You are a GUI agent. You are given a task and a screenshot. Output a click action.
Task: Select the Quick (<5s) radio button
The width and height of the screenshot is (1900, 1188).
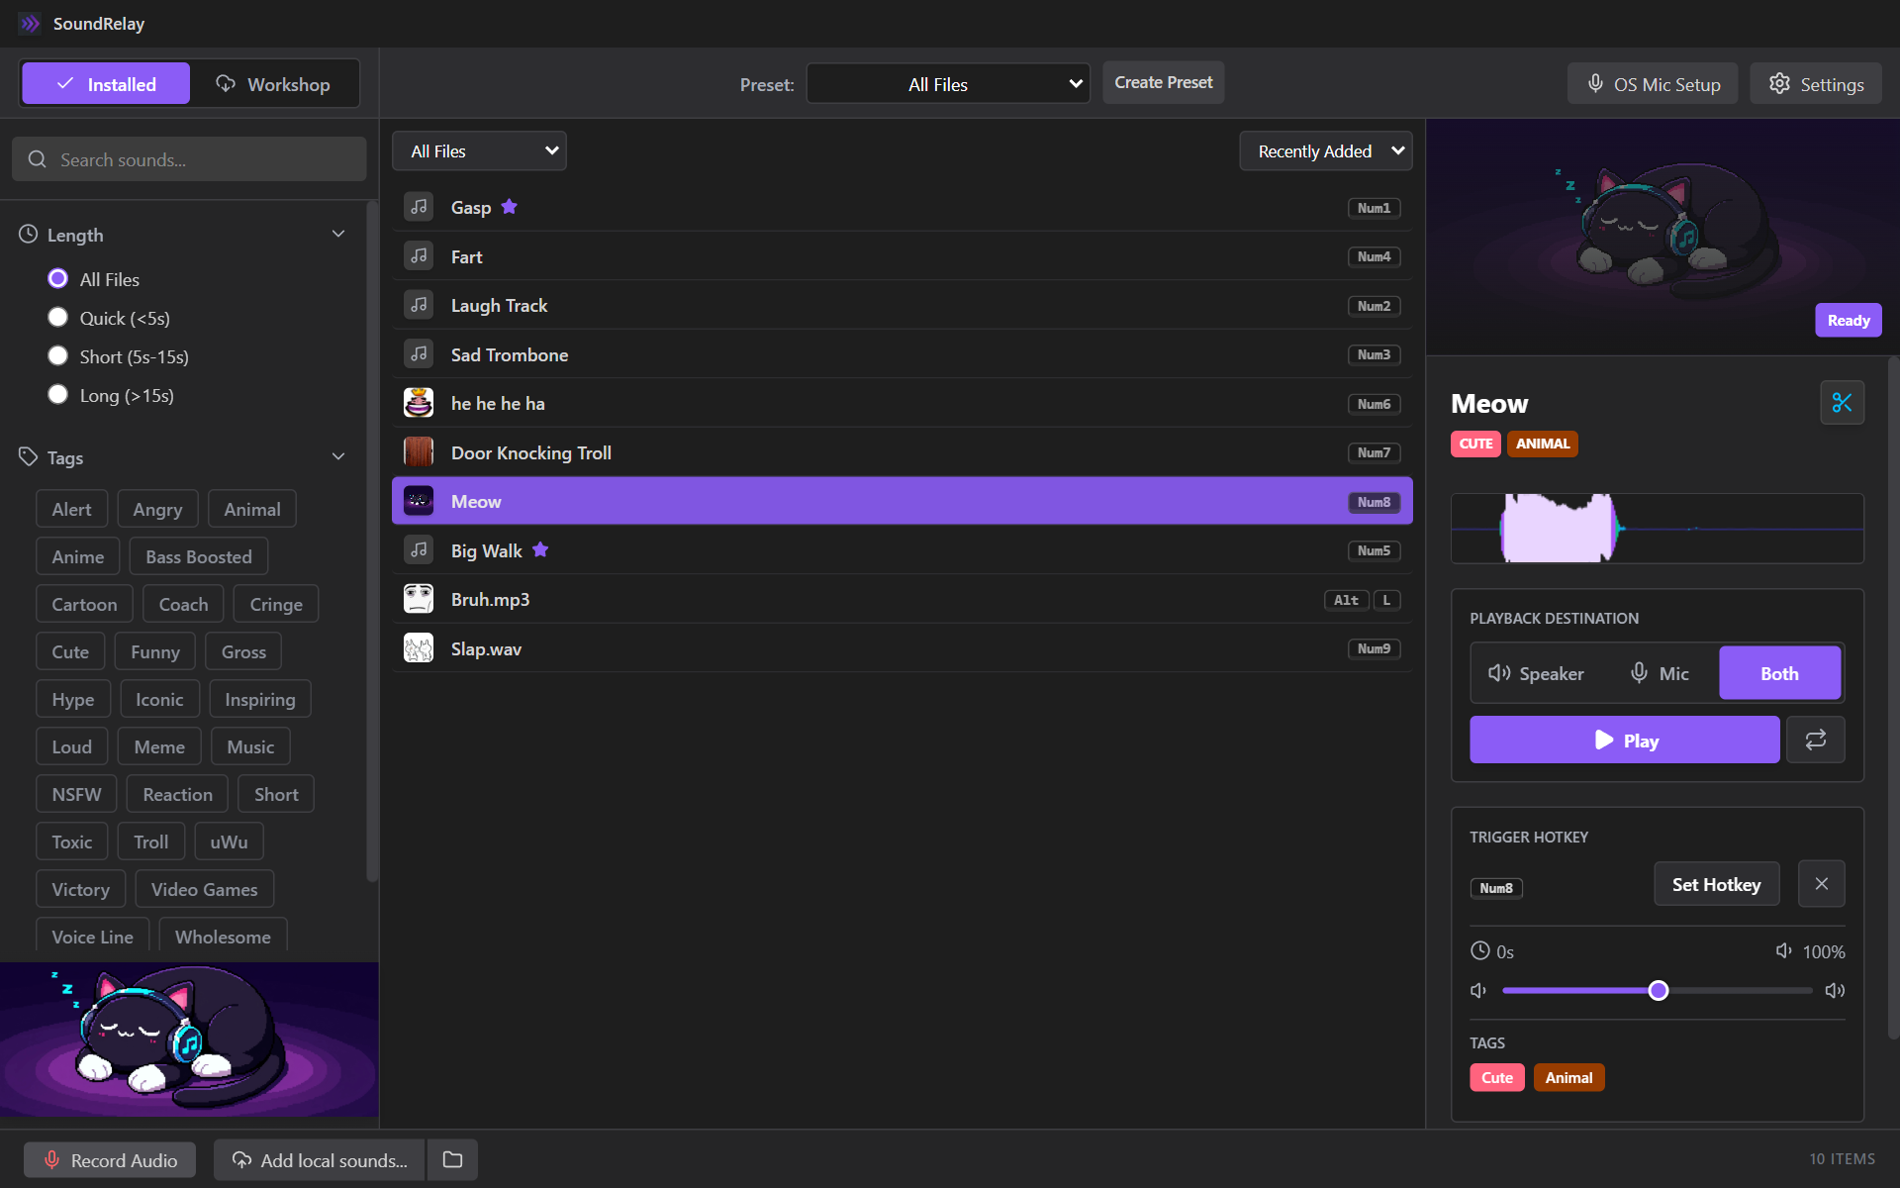(x=57, y=317)
